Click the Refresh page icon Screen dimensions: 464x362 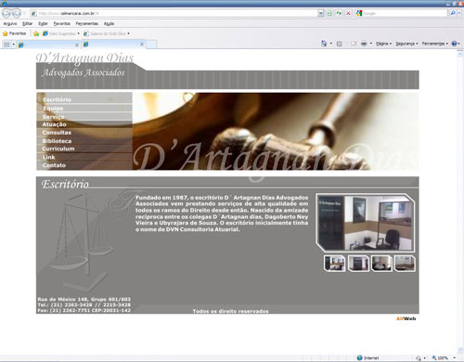pos(339,13)
